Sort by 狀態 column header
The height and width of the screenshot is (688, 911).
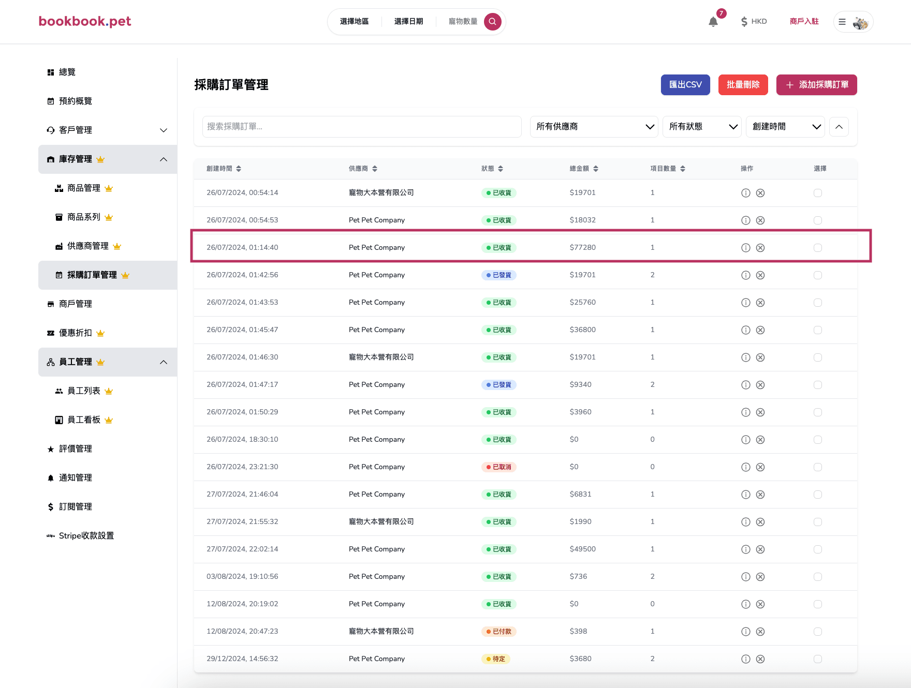pyautogui.click(x=492, y=169)
